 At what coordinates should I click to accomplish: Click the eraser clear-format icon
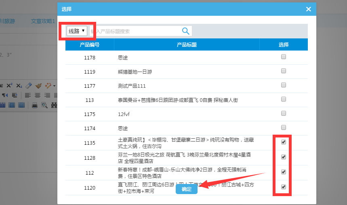tap(28, 85)
